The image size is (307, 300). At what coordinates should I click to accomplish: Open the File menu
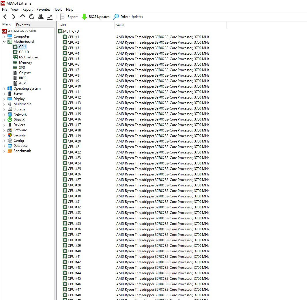tap(5, 10)
